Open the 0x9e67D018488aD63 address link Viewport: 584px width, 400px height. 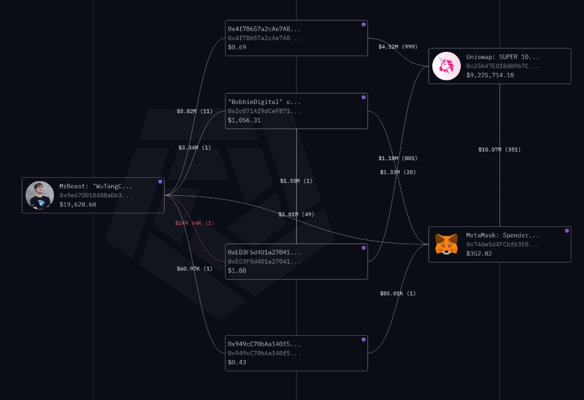tap(95, 195)
